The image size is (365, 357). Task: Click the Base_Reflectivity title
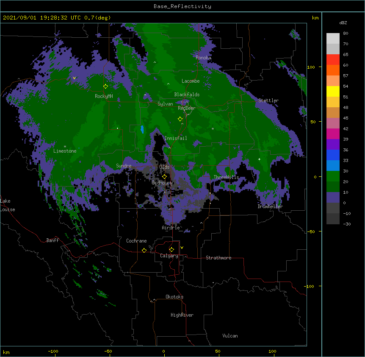tap(182, 6)
